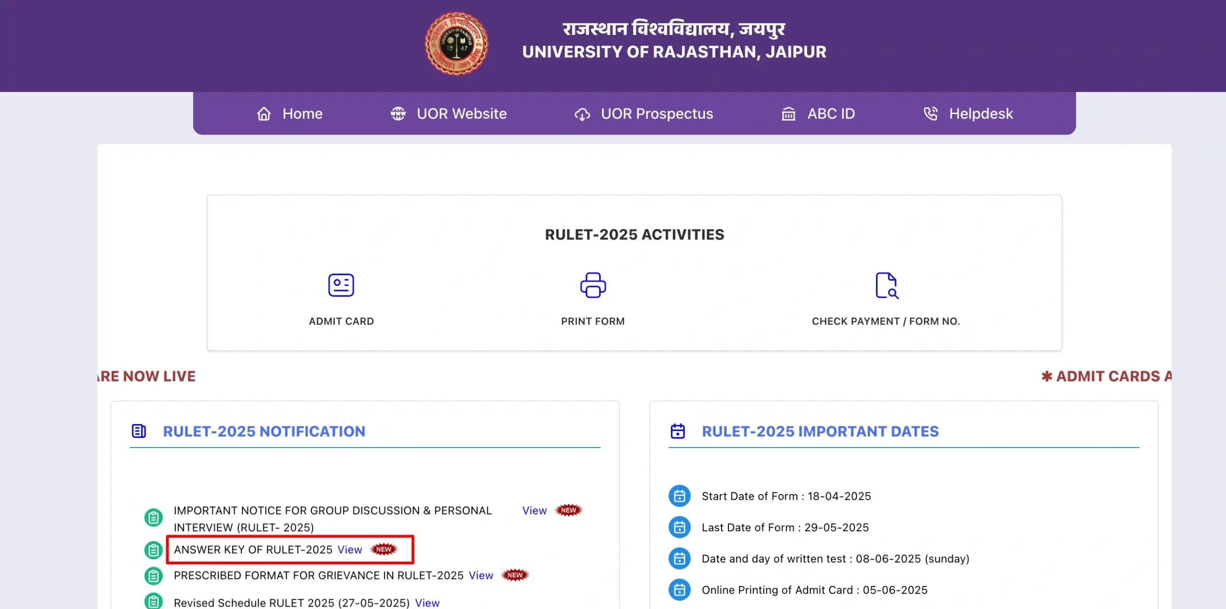
Task: Click the cloud download icon for Prospectus
Action: pyautogui.click(x=582, y=114)
